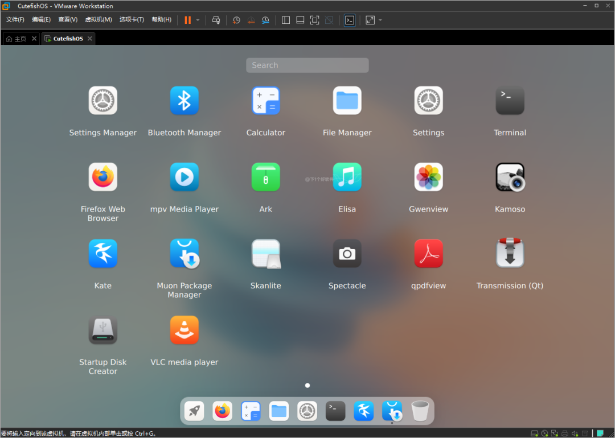The height and width of the screenshot is (438, 615).
Task: Expand the stretch display dropdown arrow
Action: point(380,20)
